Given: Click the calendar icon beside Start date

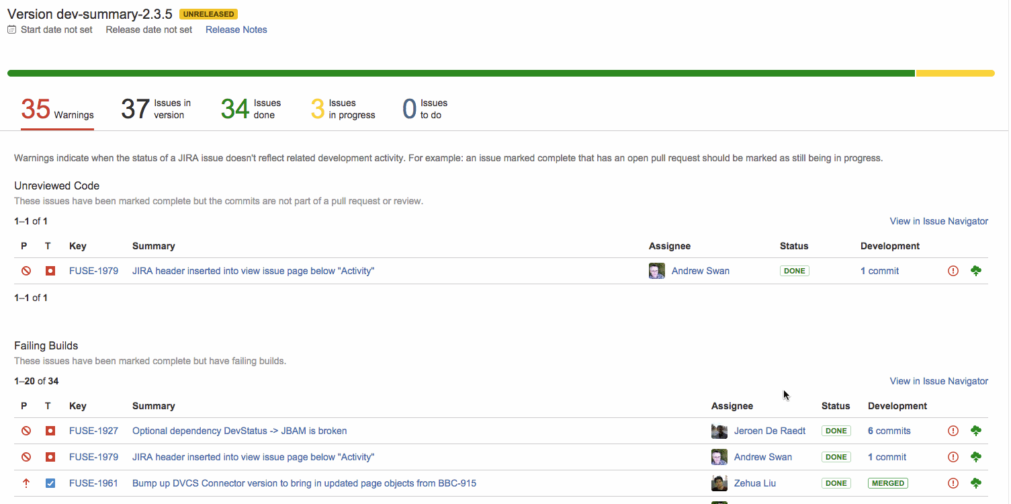Looking at the screenshot, I should [x=11, y=30].
